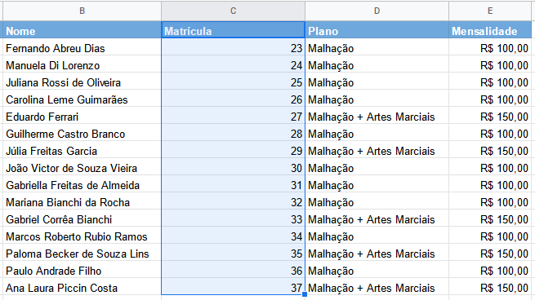Click Eduardo Ferrari's plan cell

coord(377,117)
